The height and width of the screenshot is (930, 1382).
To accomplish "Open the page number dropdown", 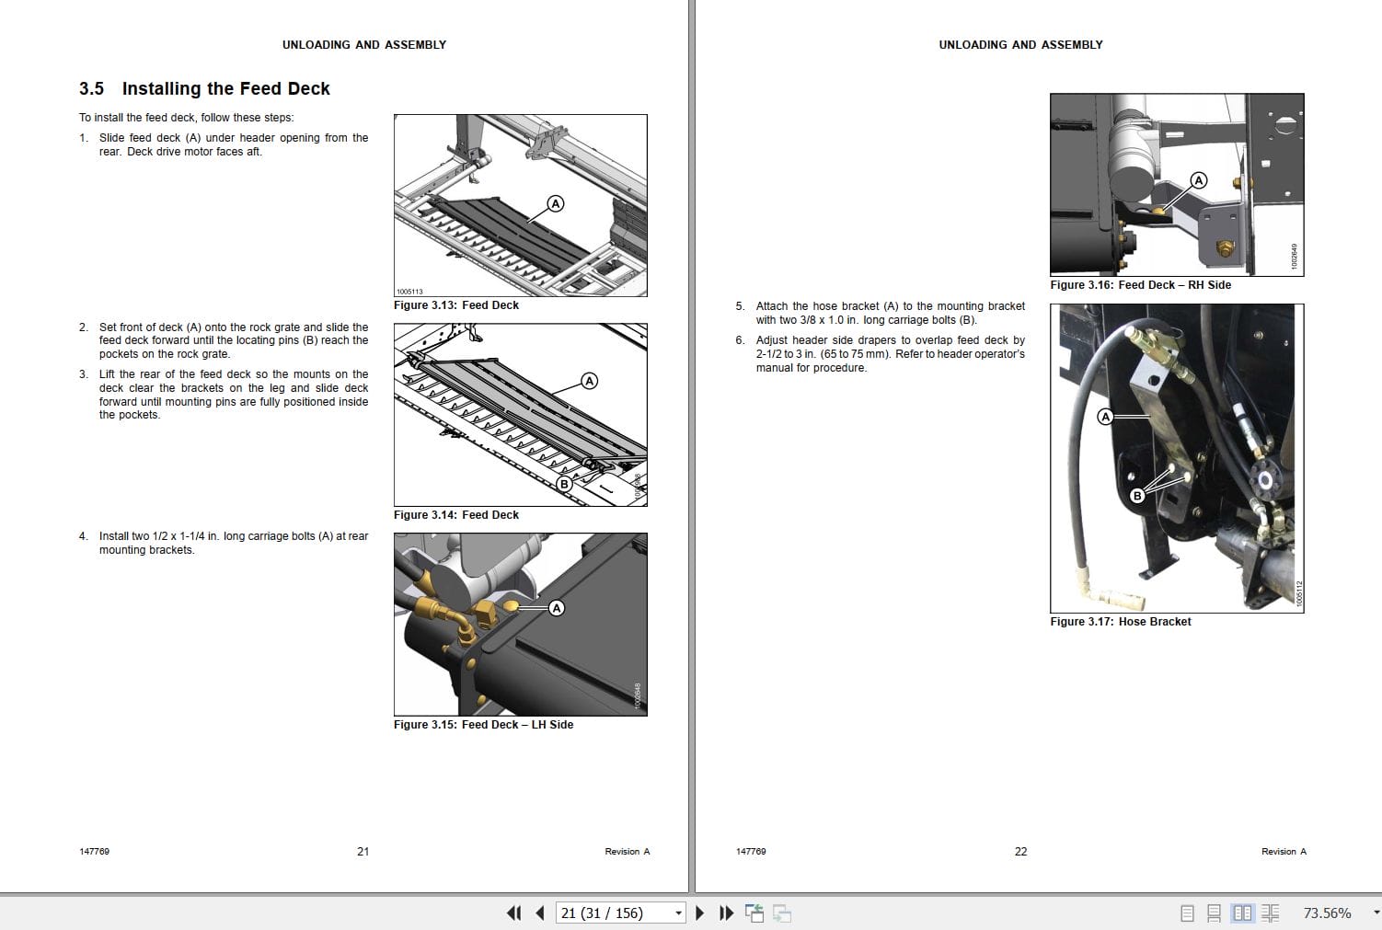I will 678,913.
